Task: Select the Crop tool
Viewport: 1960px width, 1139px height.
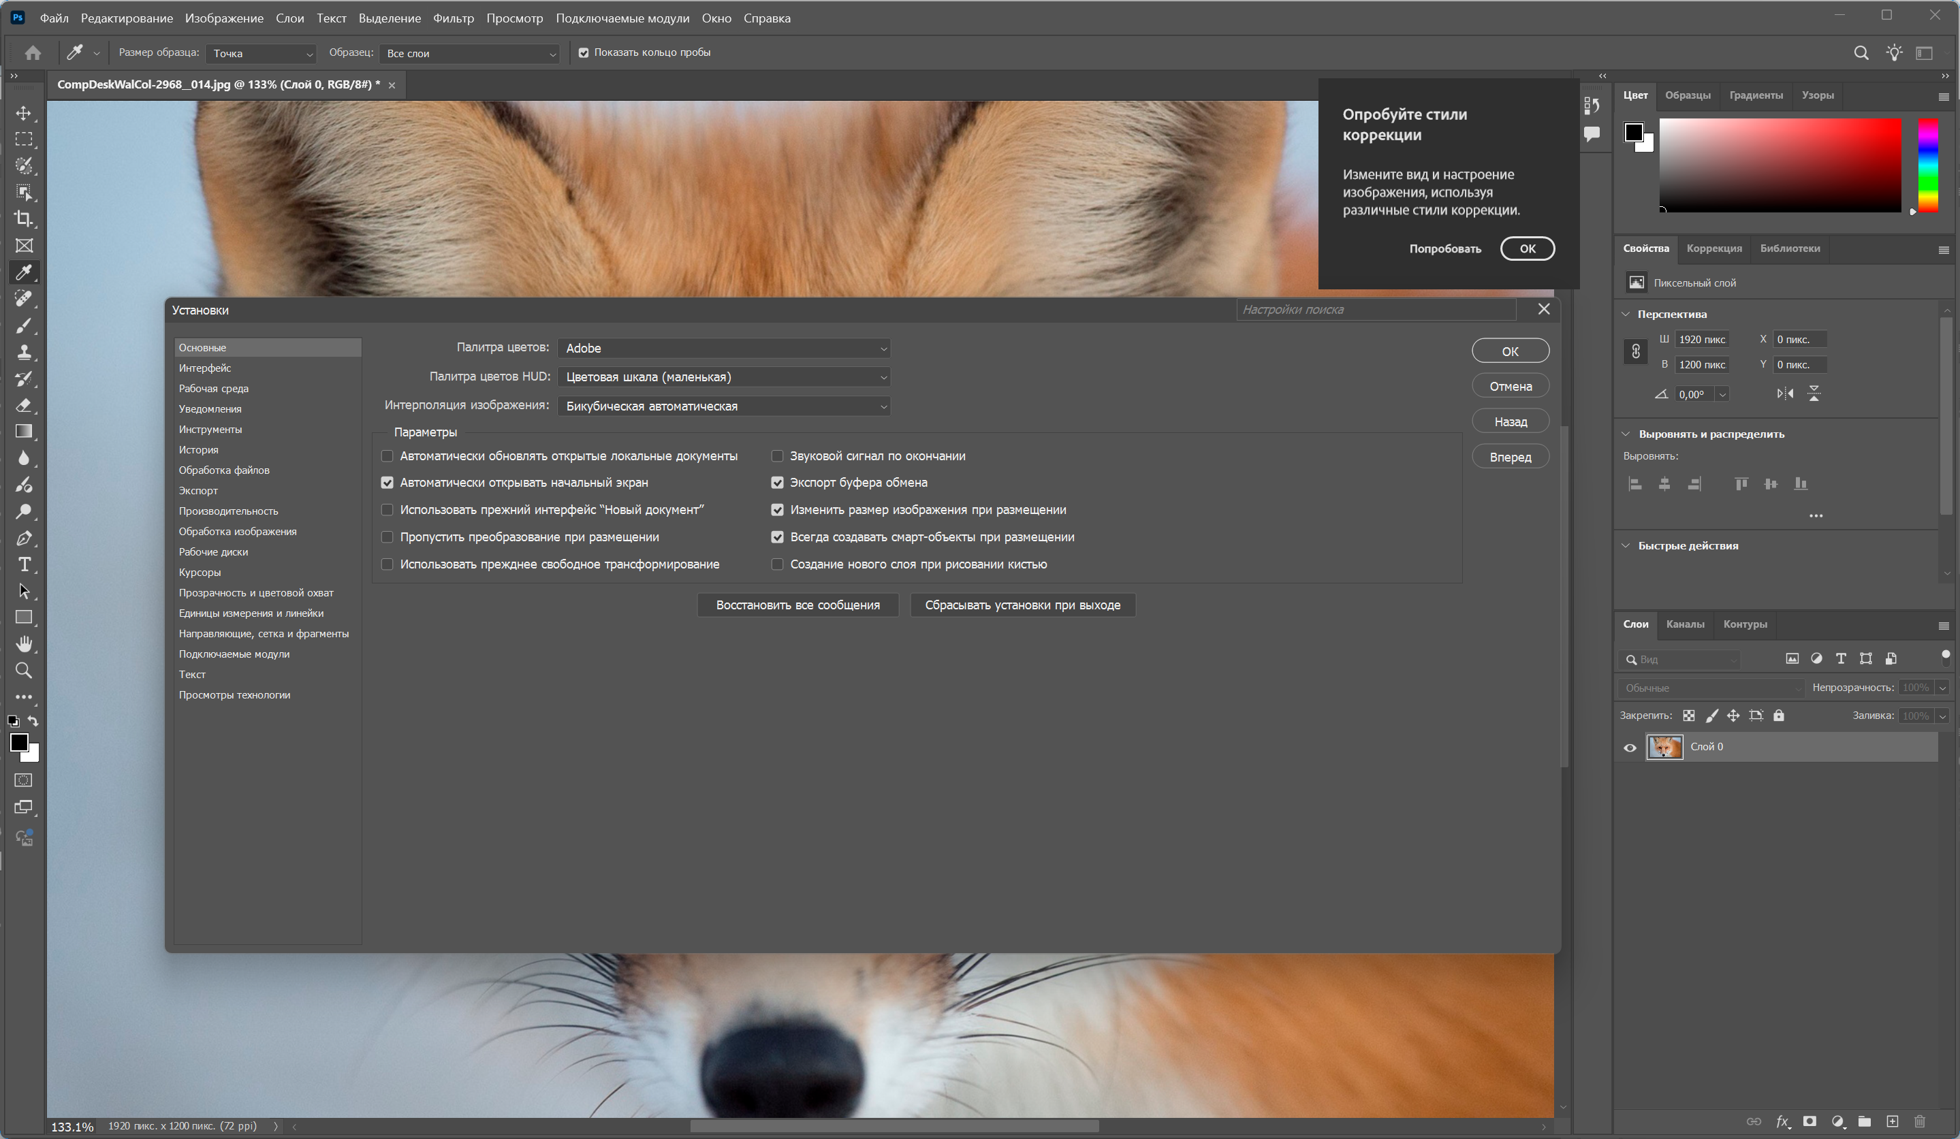Action: pyautogui.click(x=24, y=219)
